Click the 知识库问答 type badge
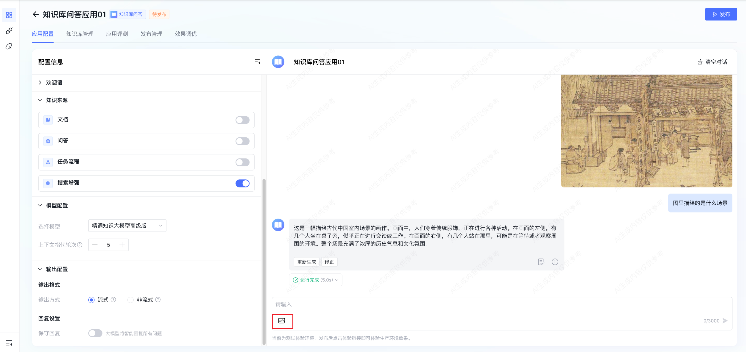 pyautogui.click(x=128, y=14)
